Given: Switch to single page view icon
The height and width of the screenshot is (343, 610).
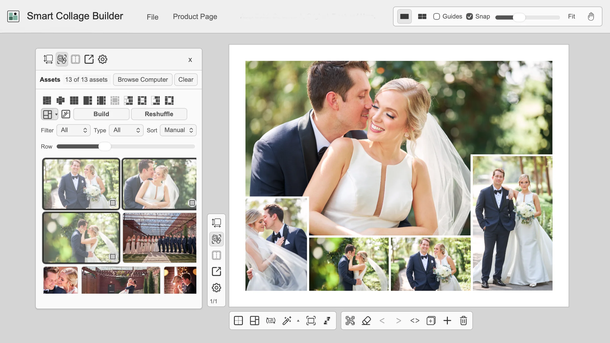Looking at the screenshot, I should [x=404, y=16].
